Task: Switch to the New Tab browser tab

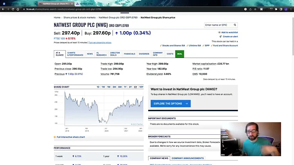Action: point(129,4)
